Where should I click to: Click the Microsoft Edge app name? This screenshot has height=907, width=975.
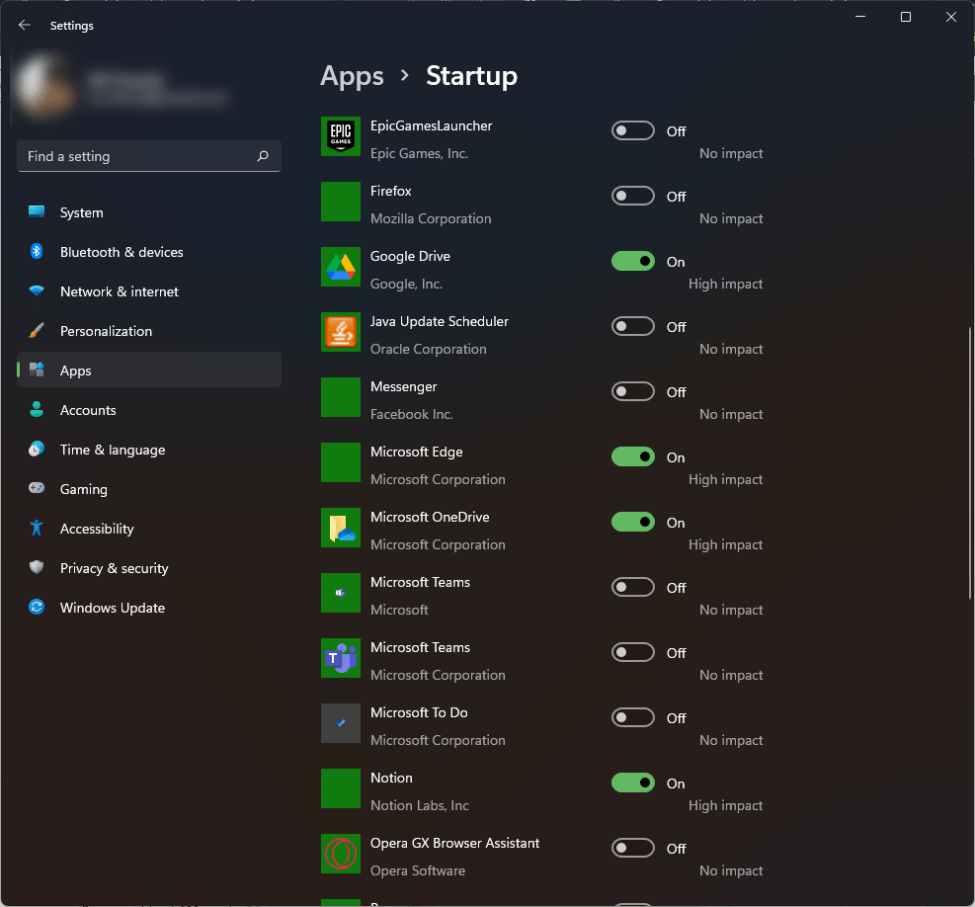[416, 452]
